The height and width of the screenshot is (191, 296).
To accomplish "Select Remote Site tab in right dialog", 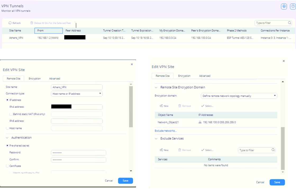I will click(162, 76).
